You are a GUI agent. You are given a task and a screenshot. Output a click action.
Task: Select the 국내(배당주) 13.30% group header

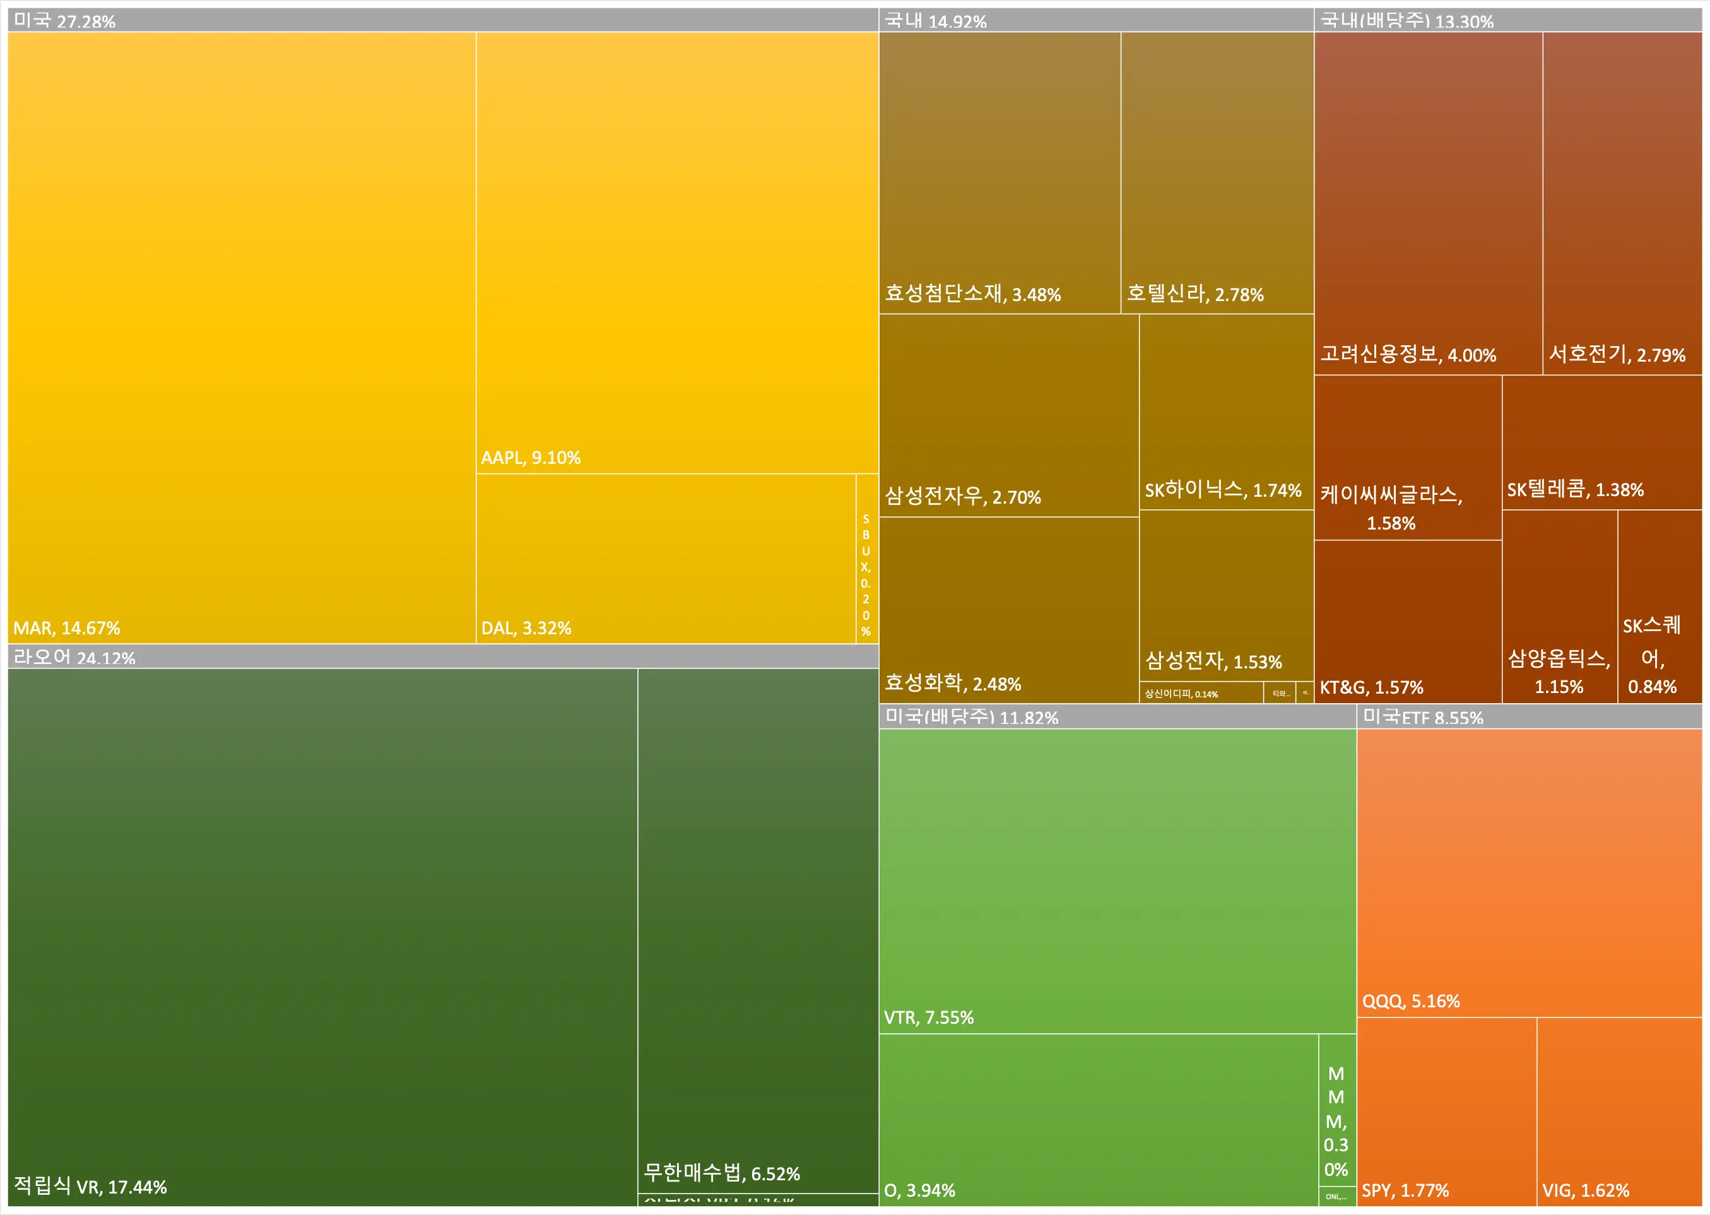tap(1509, 20)
